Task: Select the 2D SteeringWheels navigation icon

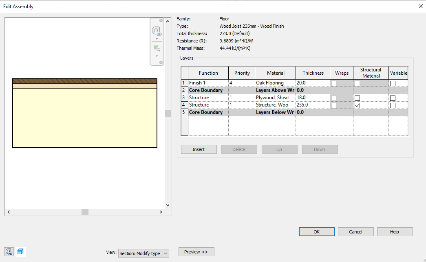Action: [x=156, y=30]
